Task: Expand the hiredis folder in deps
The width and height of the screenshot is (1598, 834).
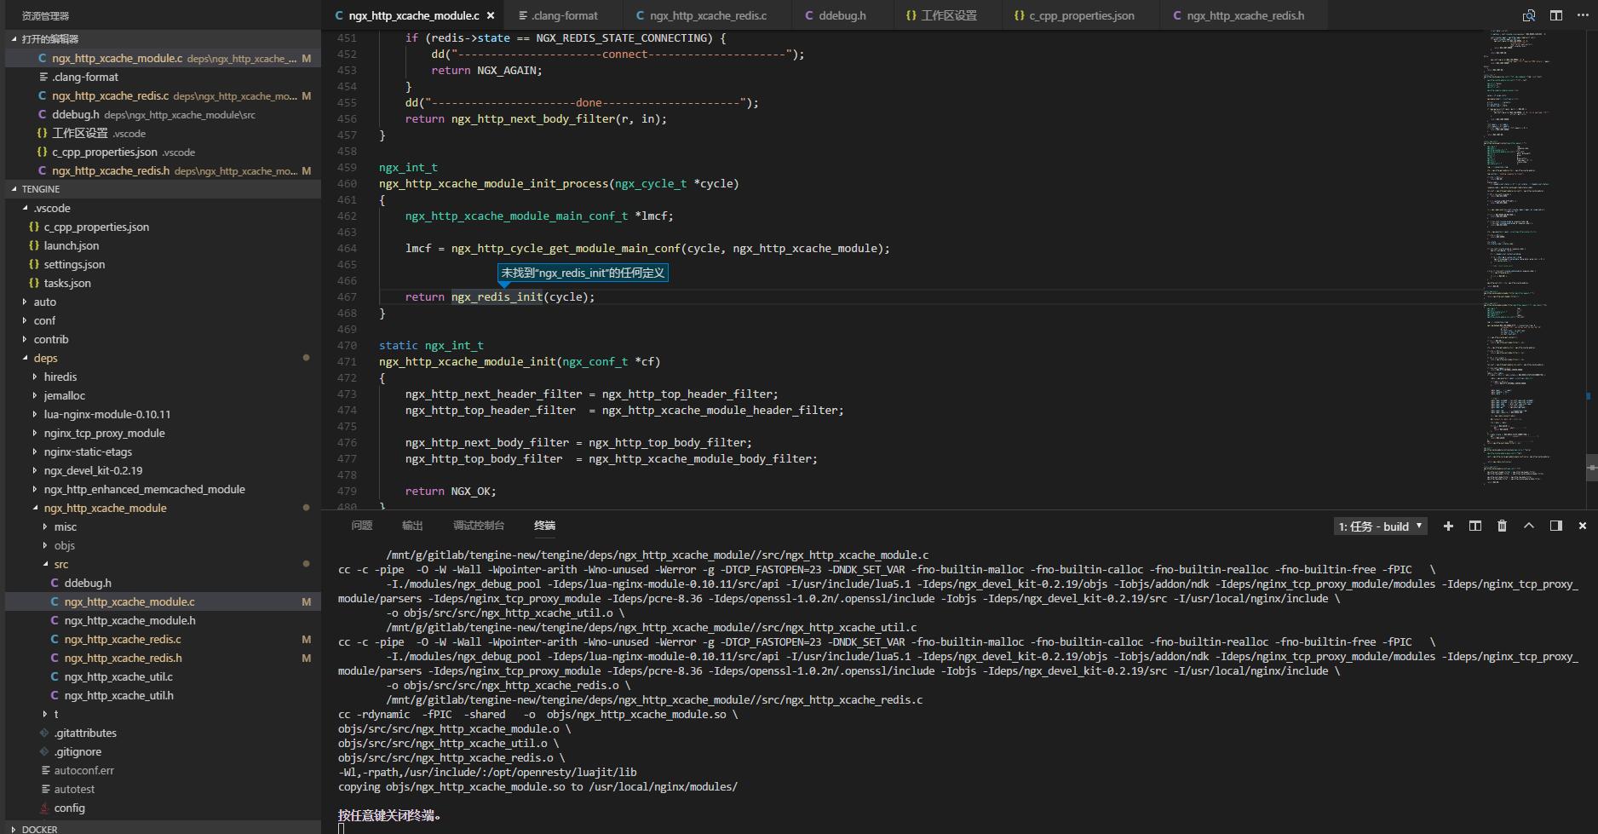Action: (60, 377)
